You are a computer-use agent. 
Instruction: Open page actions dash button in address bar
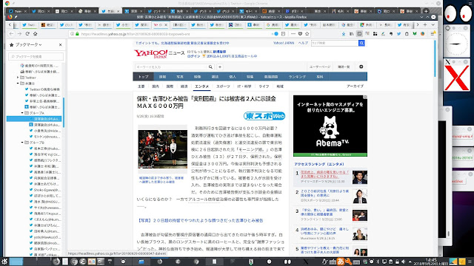293,34
